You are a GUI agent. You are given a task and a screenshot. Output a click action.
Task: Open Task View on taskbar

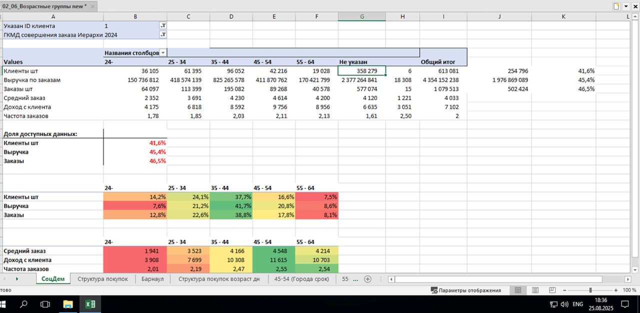[x=45, y=304]
